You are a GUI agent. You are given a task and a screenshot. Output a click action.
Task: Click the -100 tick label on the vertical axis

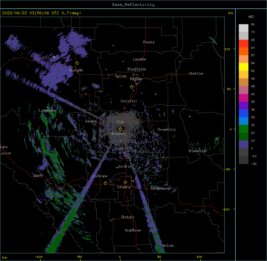226,209
